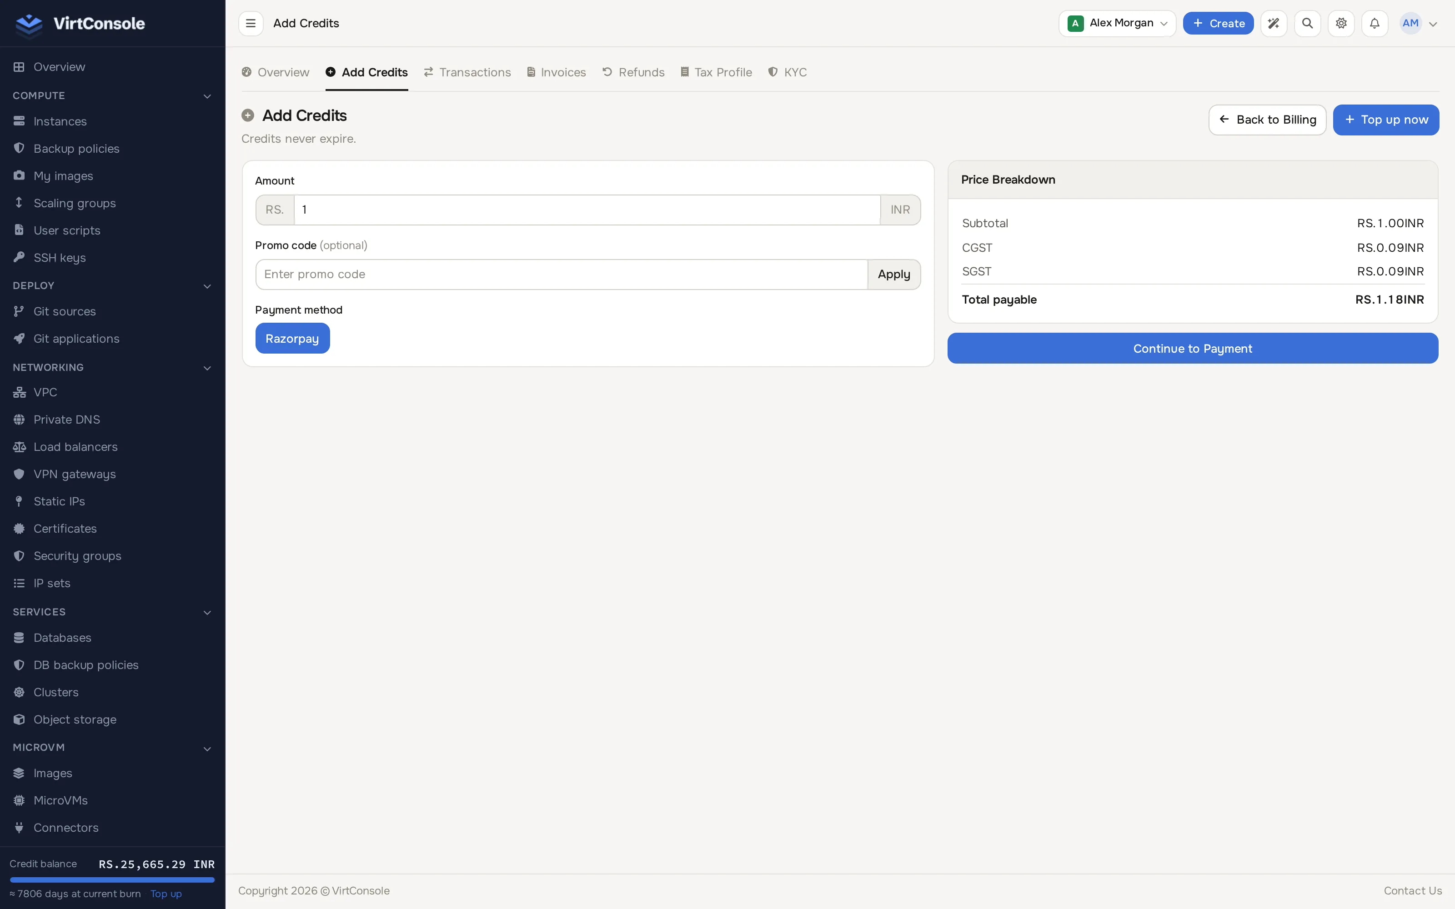Select the Add Credits tab
The width and height of the screenshot is (1455, 909).
point(367,72)
